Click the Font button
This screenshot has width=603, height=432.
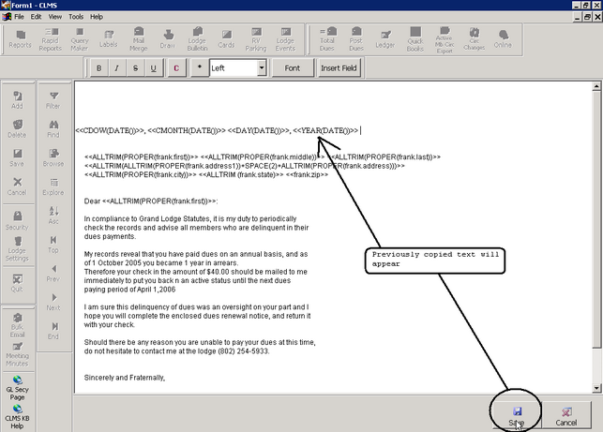coord(293,68)
